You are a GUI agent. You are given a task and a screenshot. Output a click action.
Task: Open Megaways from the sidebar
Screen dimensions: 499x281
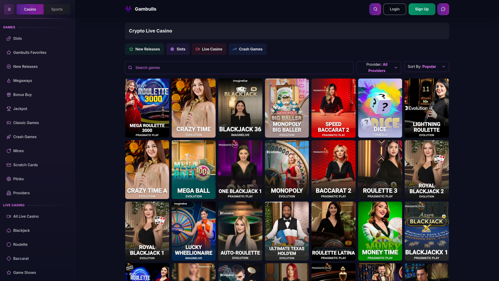tap(23, 81)
